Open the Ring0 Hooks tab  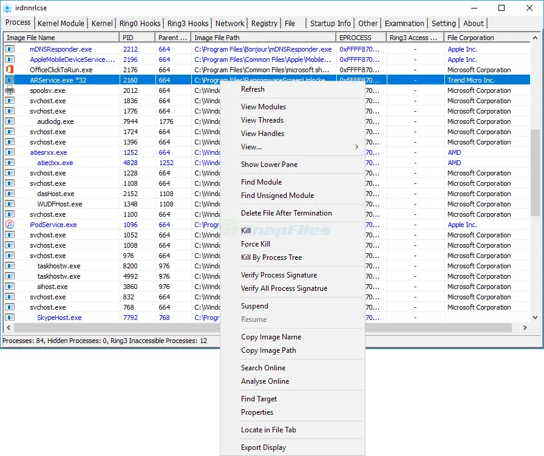(140, 23)
